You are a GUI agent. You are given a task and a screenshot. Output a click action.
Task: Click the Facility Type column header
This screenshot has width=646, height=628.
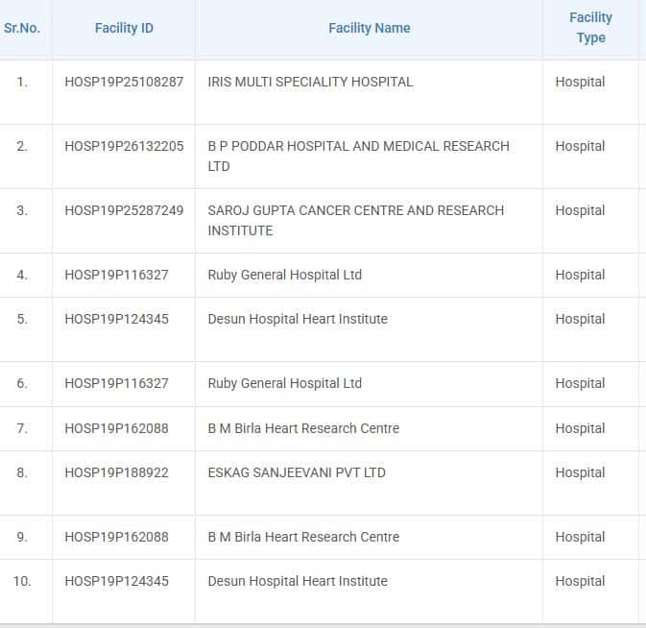pos(590,28)
